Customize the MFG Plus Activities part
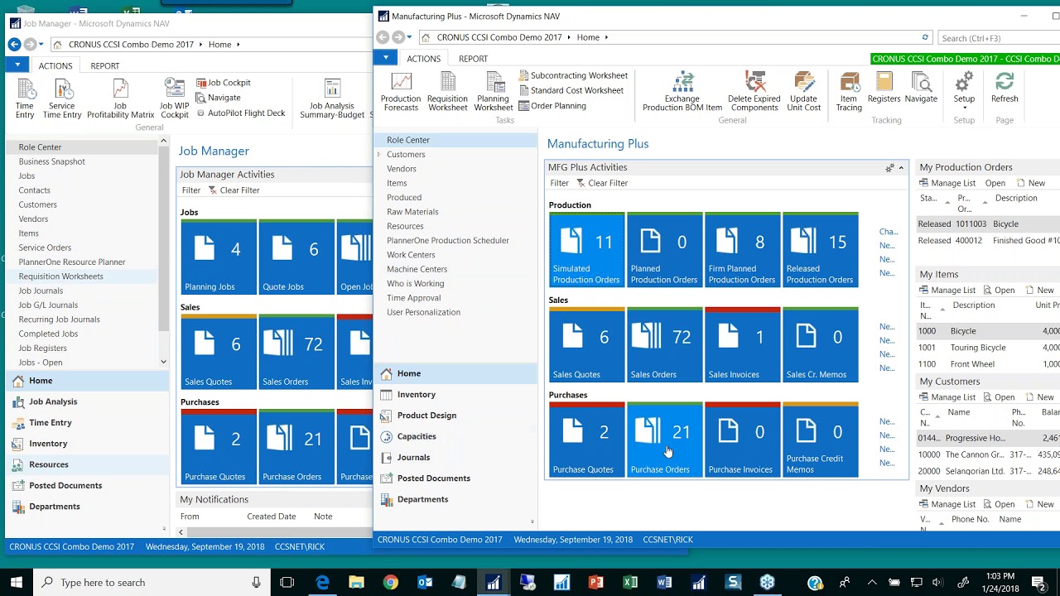 point(889,168)
